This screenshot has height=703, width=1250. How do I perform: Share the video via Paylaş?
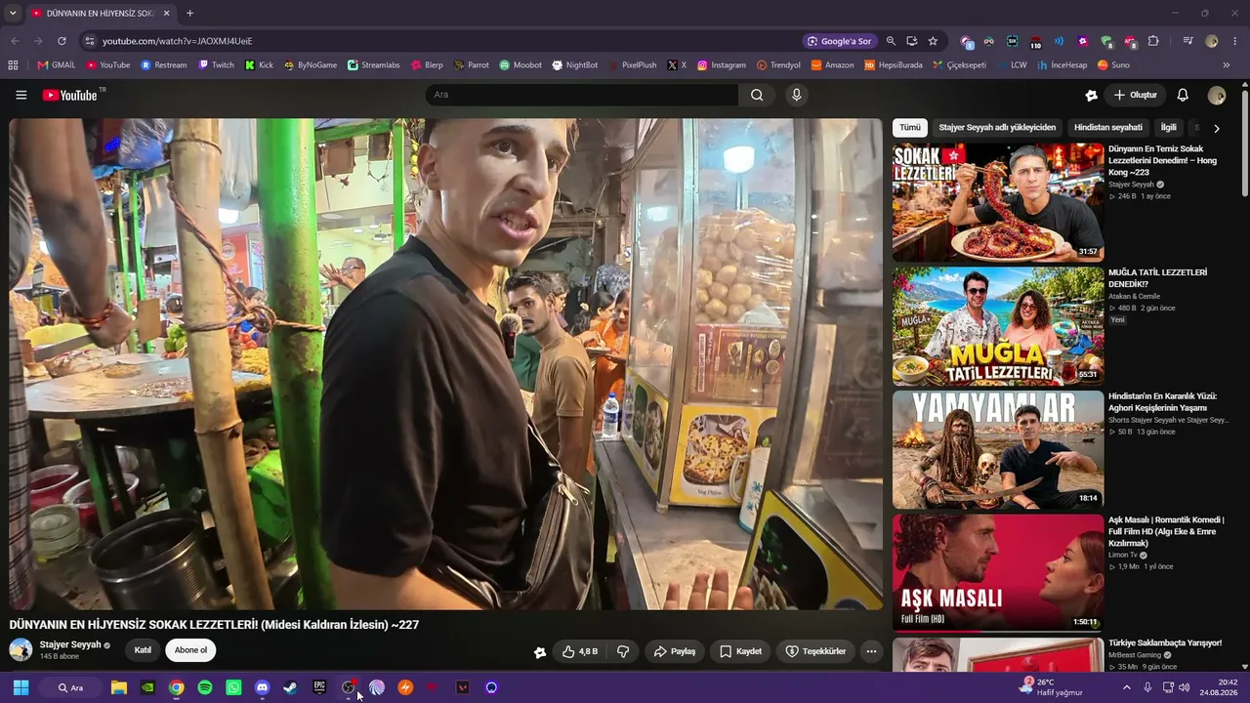pyautogui.click(x=675, y=651)
